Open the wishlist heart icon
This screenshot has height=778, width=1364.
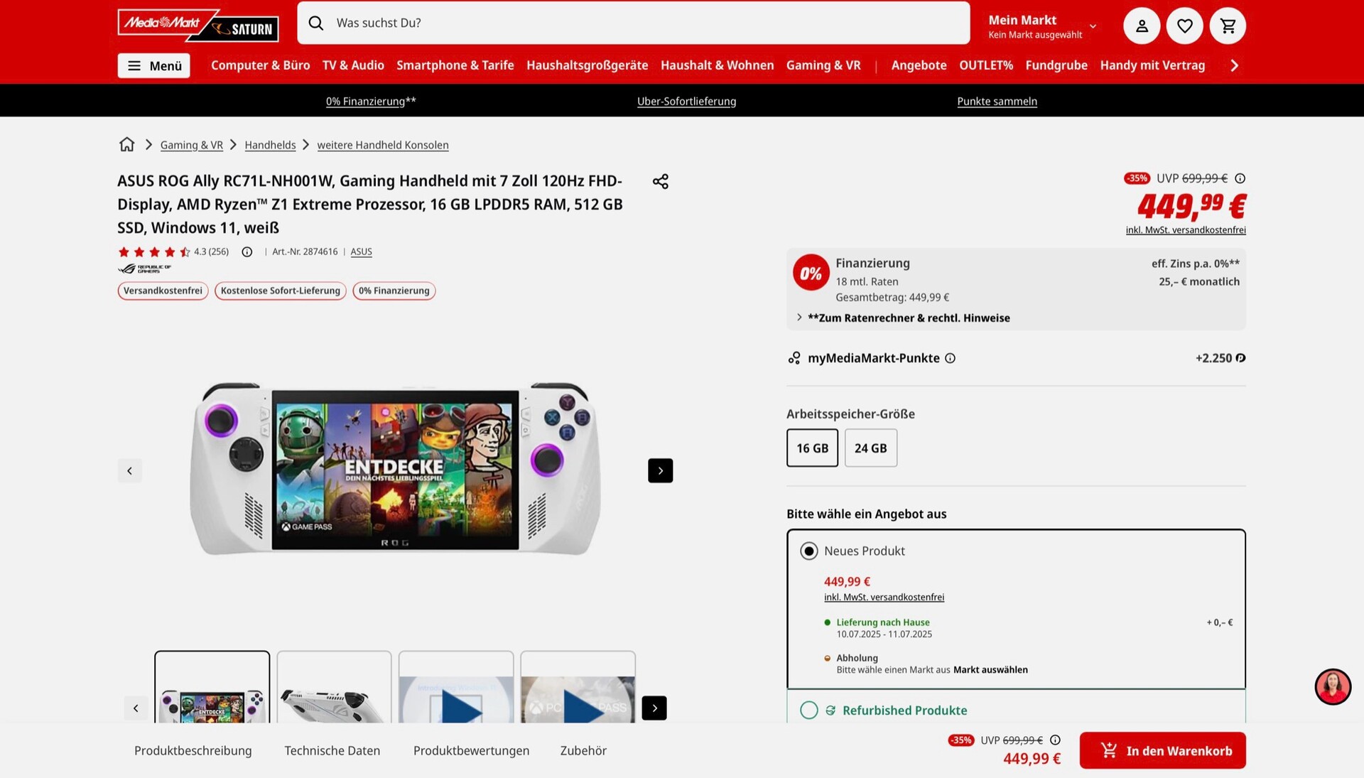pos(1184,26)
